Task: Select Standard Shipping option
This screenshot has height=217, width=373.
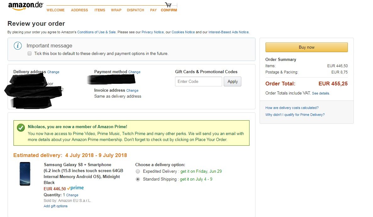Action: point(138,179)
